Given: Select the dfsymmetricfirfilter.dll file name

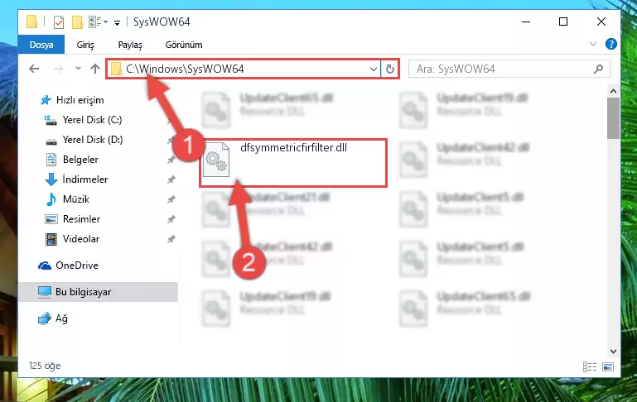Looking at the screenshot, I should click(x=293, y=148).
